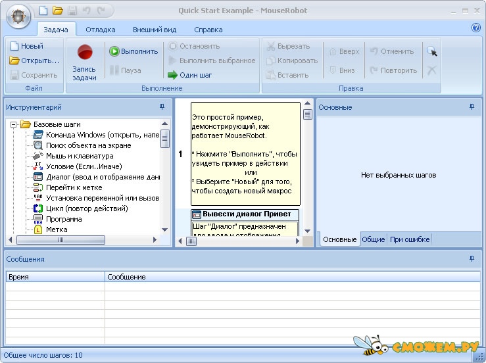The height and width of the screenshot is (363, 486).
Task: Switch to the Задача ribbon tab
Action: pos(56,30)
